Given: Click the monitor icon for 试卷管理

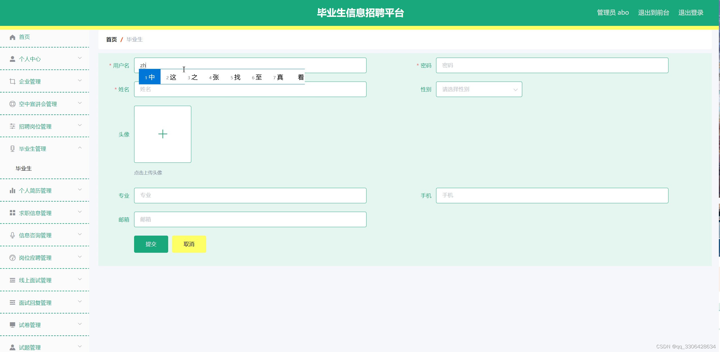Looking at the screenshot, I should [x=12, y=325].
